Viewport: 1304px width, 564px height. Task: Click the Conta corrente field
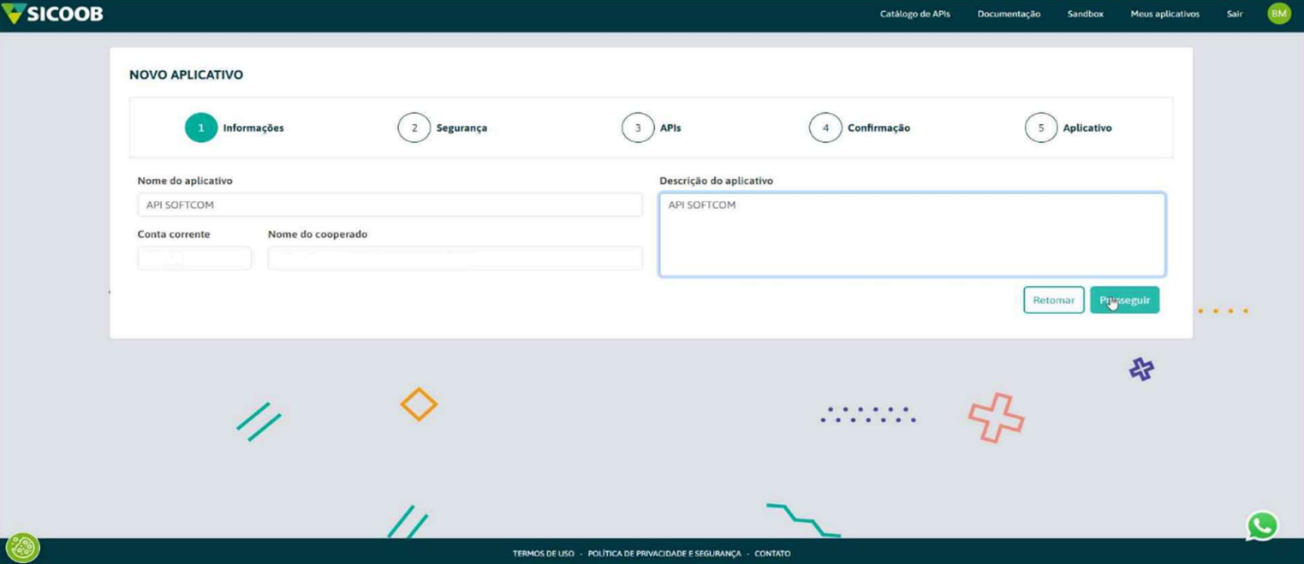(x=194, y=258)
